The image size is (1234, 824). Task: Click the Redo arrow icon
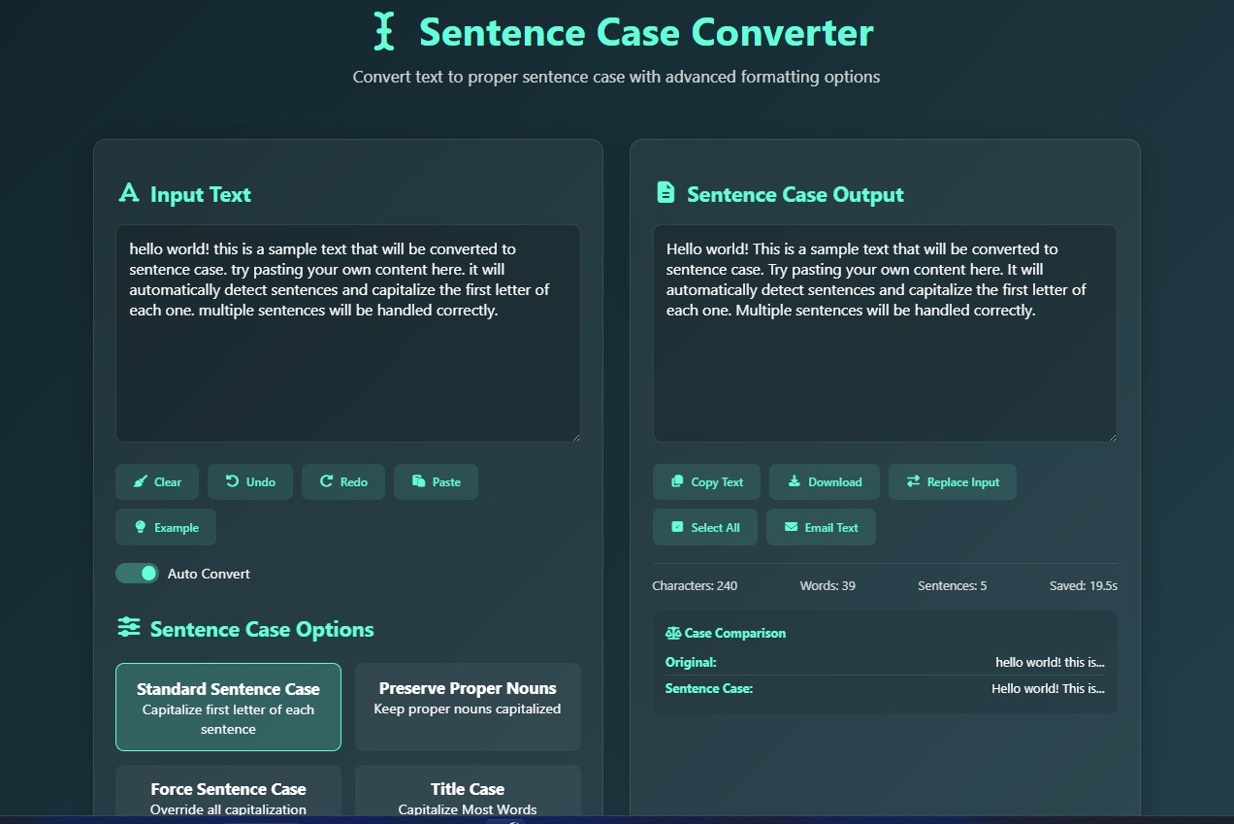pyautogui.click(x=326, y=480)
